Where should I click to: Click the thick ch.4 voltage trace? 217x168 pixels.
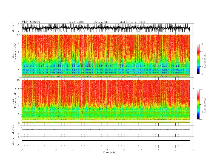[x=105, y=141]
